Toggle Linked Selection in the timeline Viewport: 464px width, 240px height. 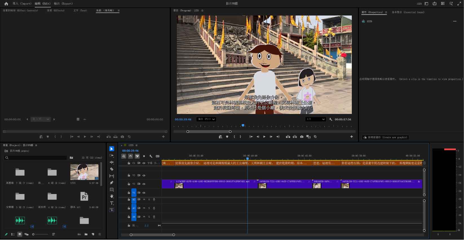pyautogui.click(x=137, y=156)
